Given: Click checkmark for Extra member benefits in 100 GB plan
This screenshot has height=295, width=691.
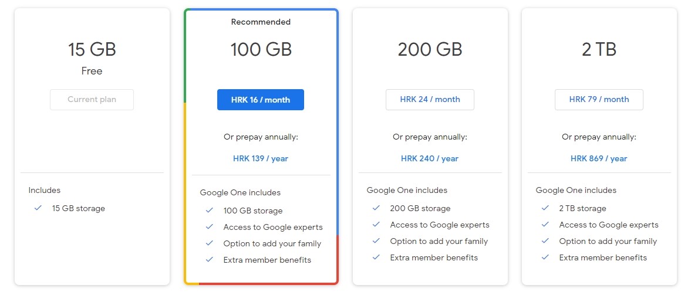Looking at the screenshot, I should tap(209, 260).
